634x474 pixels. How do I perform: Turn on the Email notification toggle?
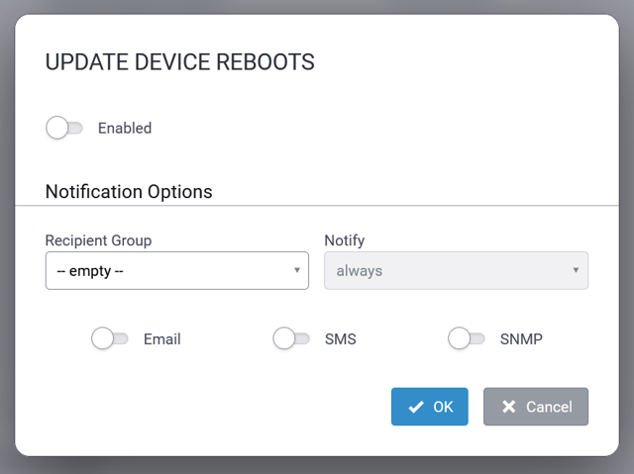coord(109,338)
